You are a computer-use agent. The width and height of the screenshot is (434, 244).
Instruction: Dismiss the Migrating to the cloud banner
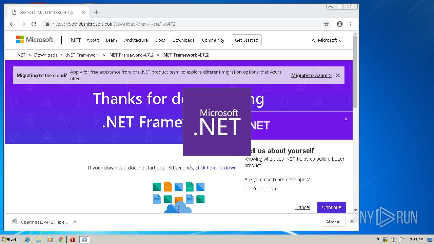pos(338,75)
